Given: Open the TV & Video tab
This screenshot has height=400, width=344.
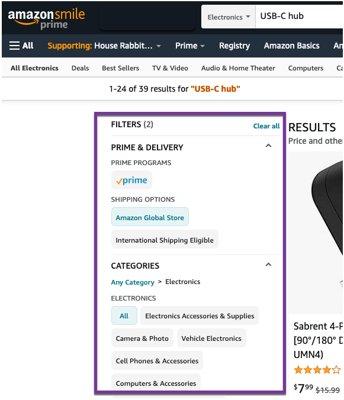Looking at the screenshot, I should 170,68.
